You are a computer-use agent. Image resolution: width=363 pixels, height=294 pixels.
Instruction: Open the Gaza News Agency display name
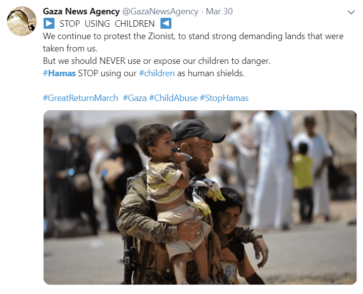coord(81,11)
